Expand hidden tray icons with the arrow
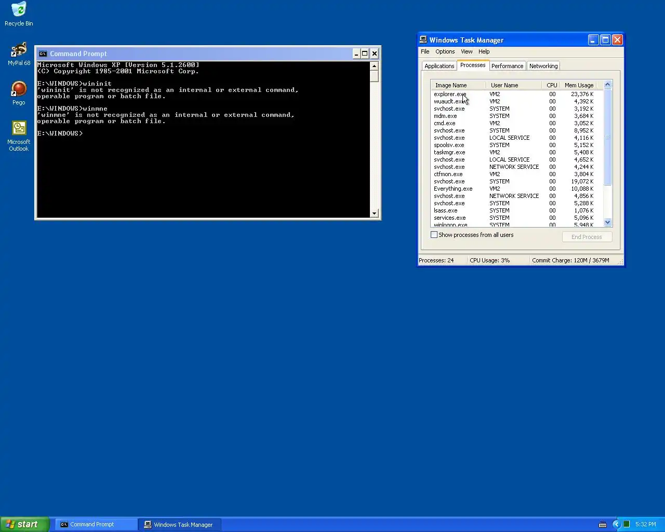 tap(617, 524)
